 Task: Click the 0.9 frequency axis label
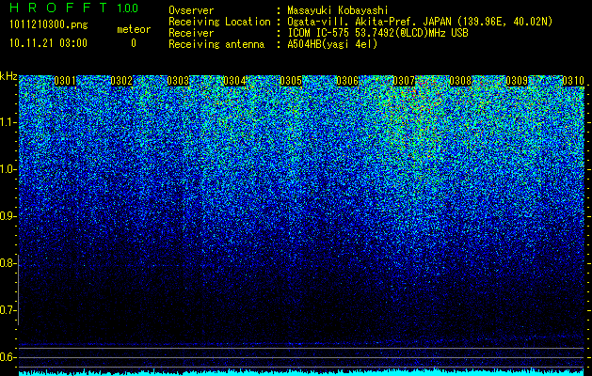click(8, 216)
